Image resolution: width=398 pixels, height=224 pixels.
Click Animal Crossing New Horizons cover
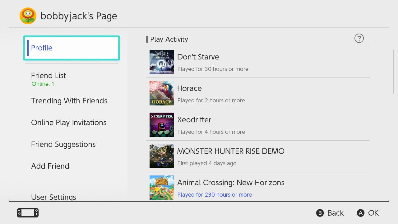click(161, 187)
